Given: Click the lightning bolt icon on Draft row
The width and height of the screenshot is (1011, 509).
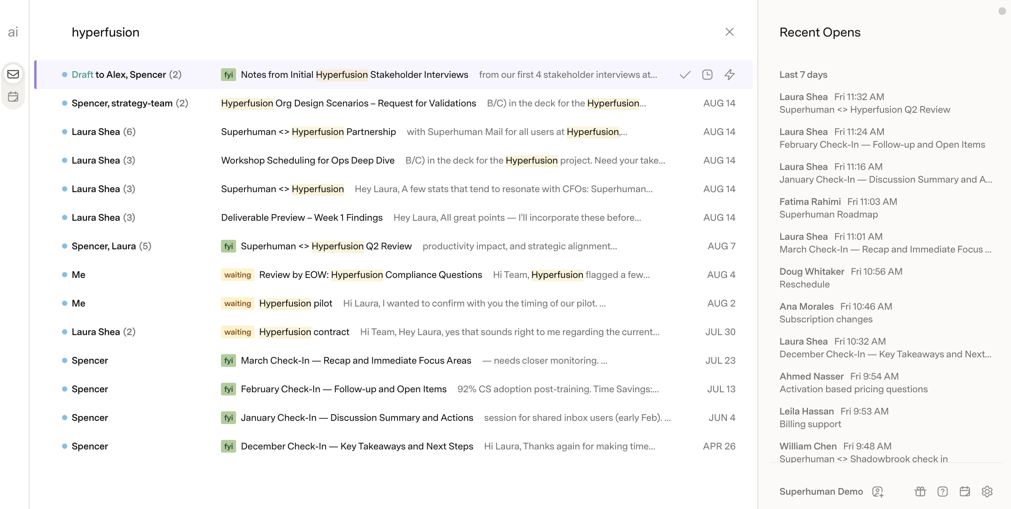Looking at the screenshot, I should point(730,75).
